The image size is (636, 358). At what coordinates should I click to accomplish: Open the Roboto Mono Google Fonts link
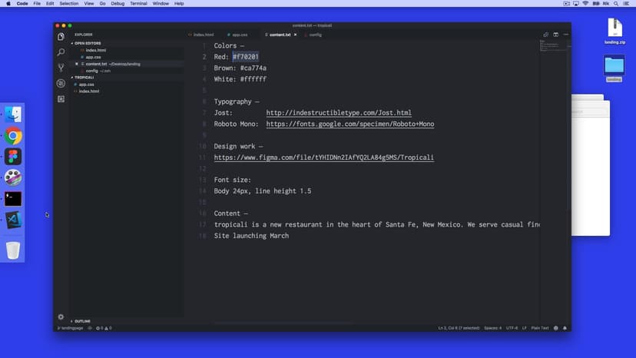pos(349,124)
